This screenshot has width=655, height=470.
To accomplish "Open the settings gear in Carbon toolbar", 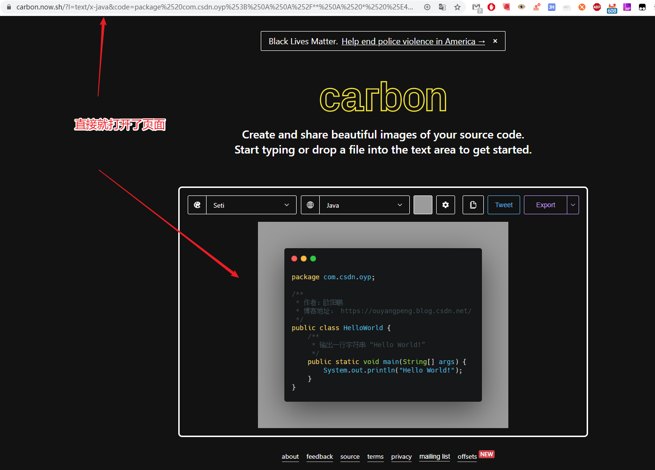I will [x=446, y=205].
